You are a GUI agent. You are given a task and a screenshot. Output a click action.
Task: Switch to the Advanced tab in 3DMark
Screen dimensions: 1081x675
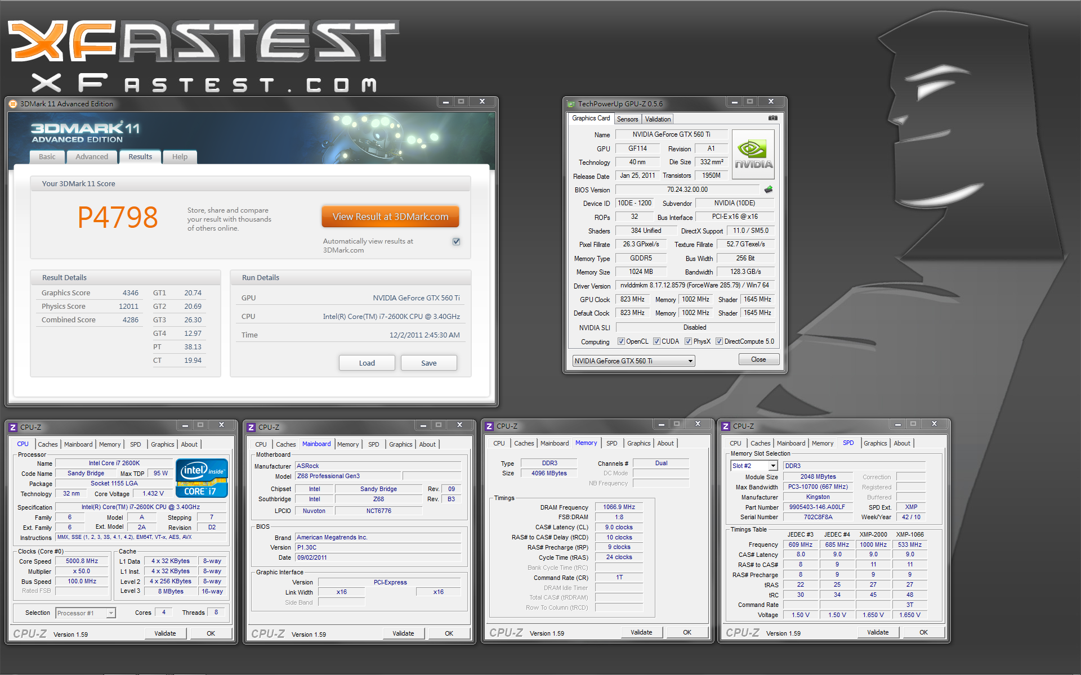tap(92, 157)
